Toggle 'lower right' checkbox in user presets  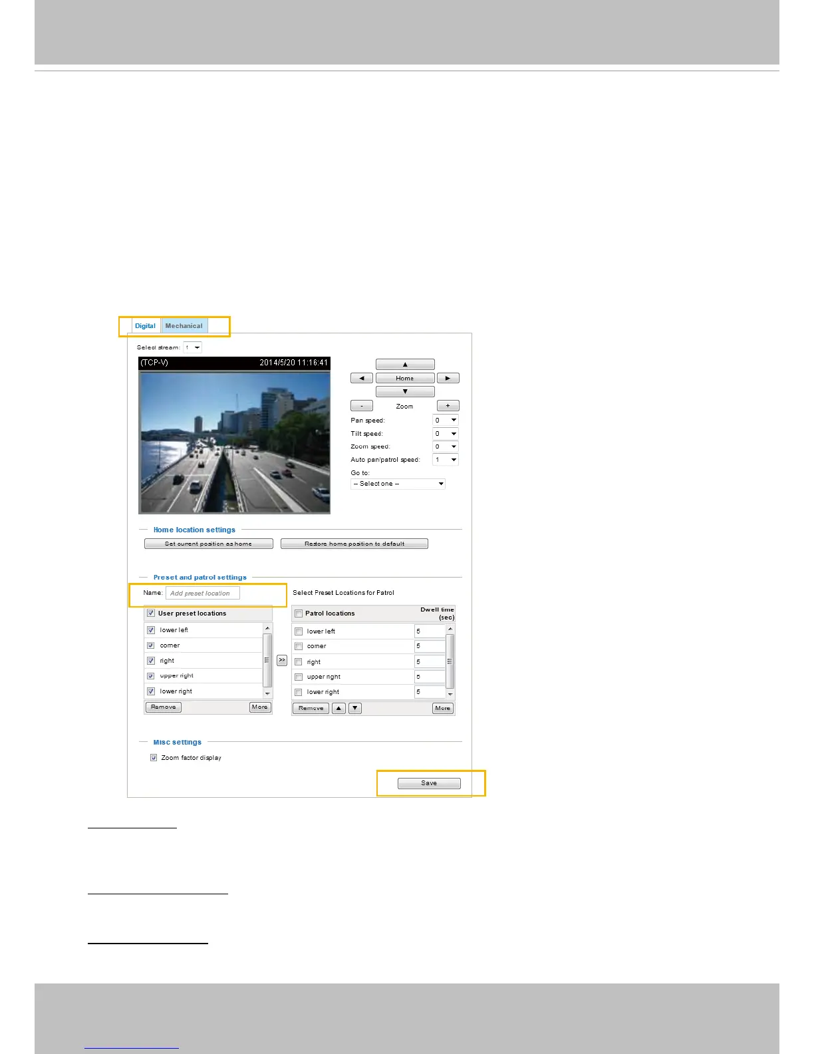coord(151,691)
